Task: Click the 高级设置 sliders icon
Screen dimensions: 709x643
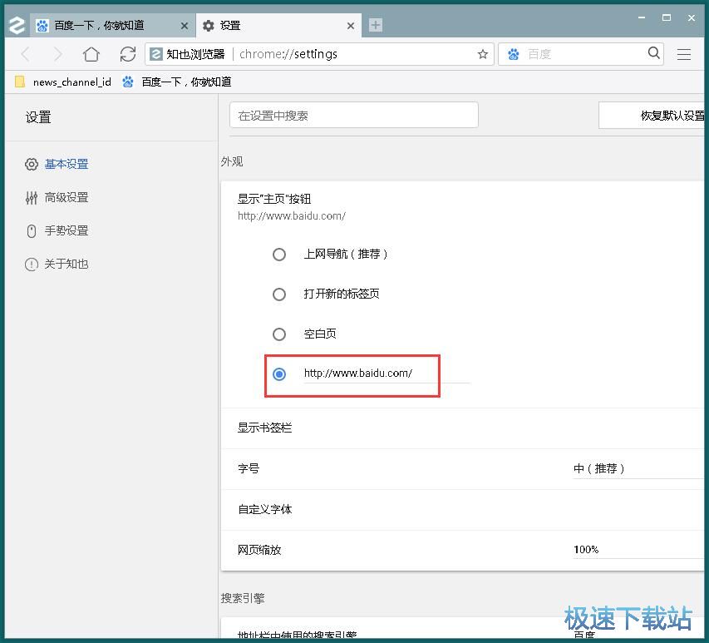Action: (32, 198)
